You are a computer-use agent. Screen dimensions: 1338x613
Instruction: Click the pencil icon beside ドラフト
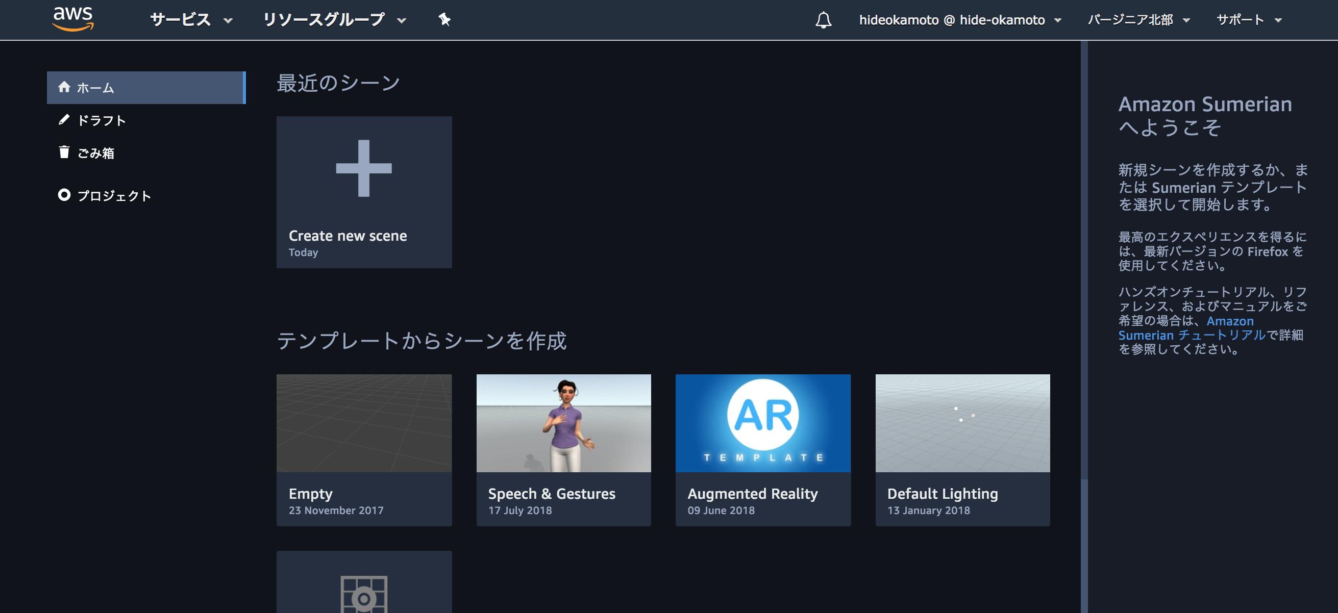click(64, 119)
